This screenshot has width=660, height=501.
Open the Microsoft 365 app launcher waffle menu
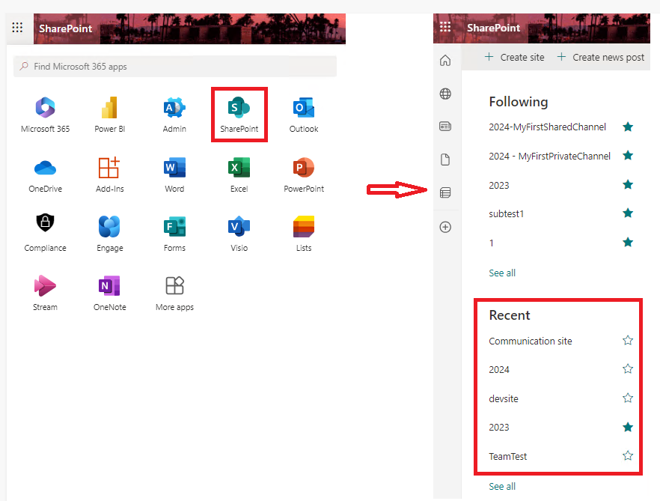[x=16, y=28]
